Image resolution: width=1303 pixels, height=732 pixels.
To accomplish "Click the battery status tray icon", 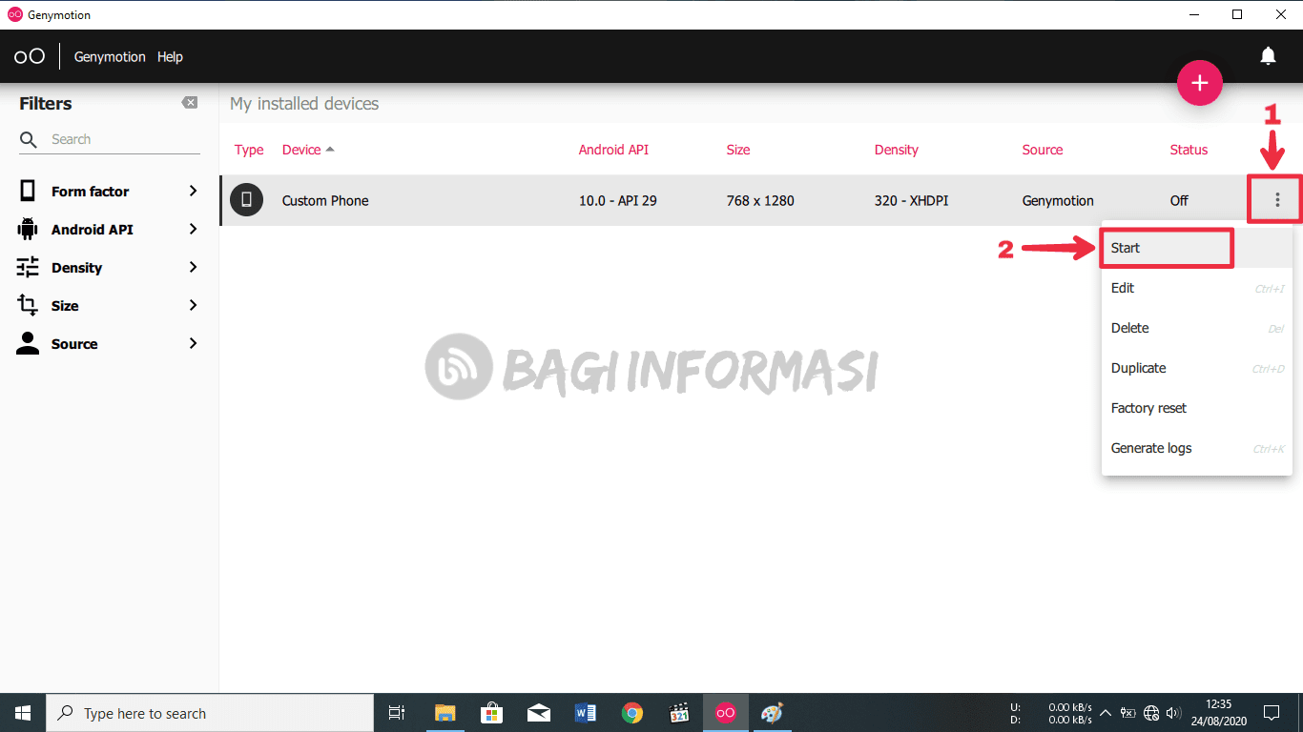I will tap(1127, 713).
